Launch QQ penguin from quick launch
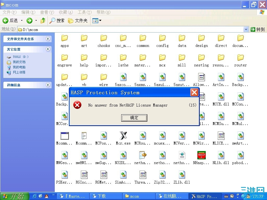Viewport: 267px width, 200px height. [46, 196]
